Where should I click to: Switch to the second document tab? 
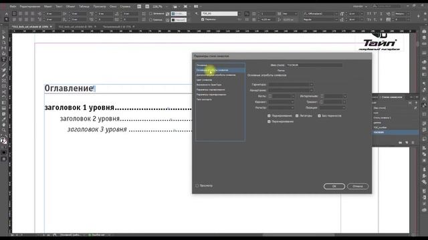[76, 27]
